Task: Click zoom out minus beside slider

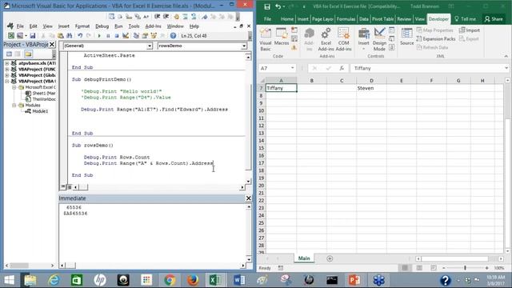Action: 444,268
